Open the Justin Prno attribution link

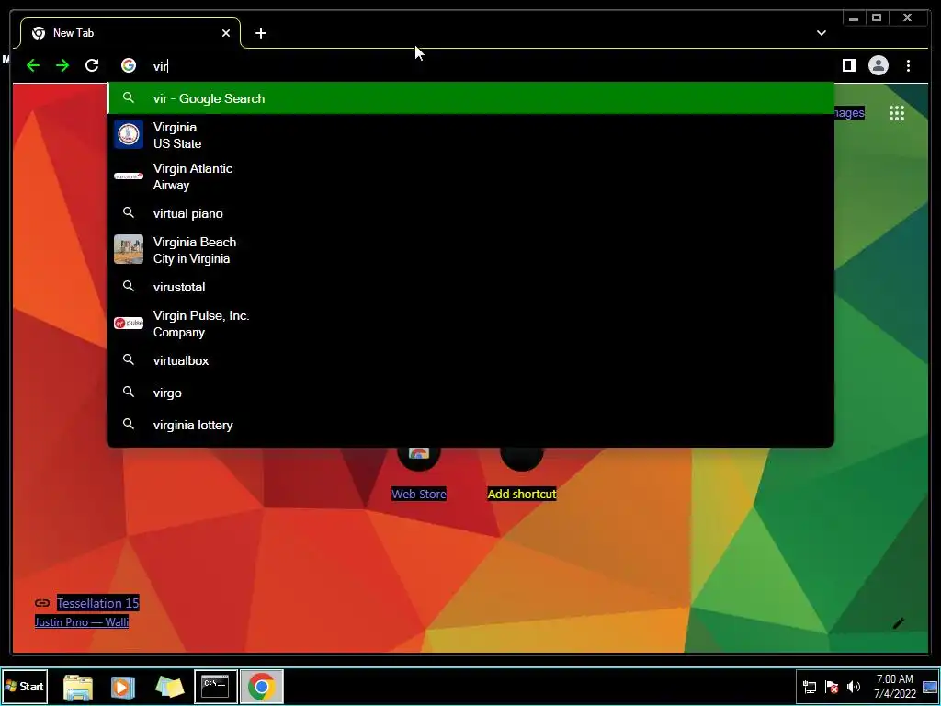click(x=82, y=622)
